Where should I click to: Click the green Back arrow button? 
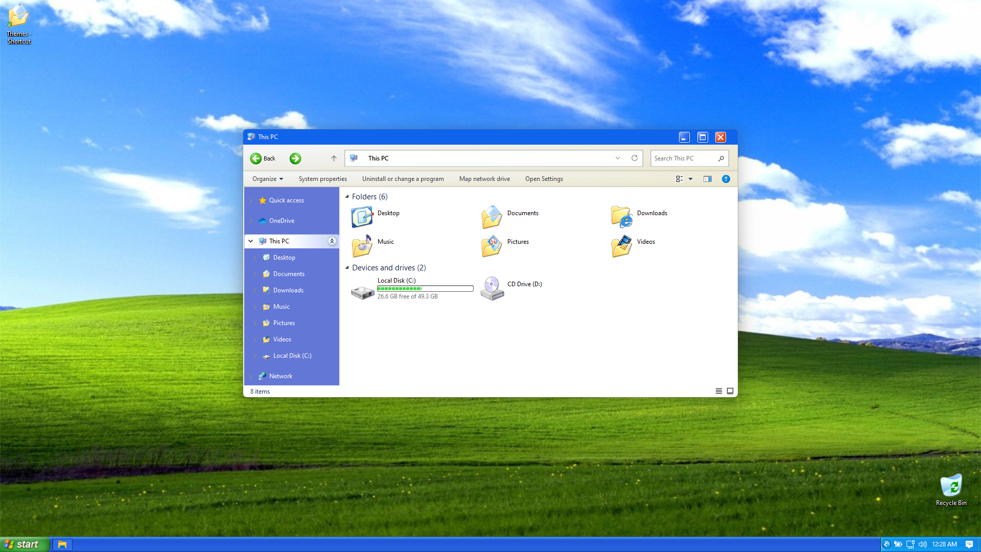[256, 158]
